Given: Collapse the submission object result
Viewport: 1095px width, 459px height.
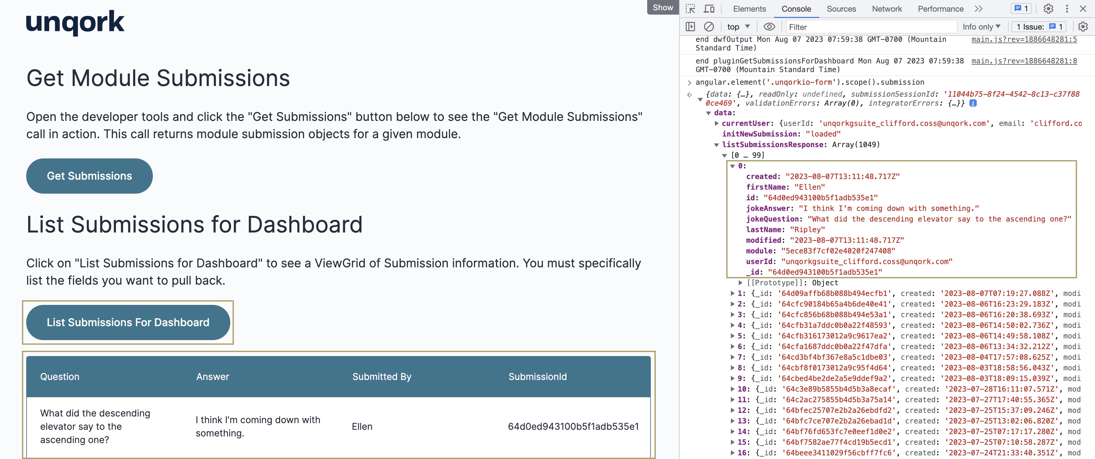Looking at the screenshot, I should point(700,99).
